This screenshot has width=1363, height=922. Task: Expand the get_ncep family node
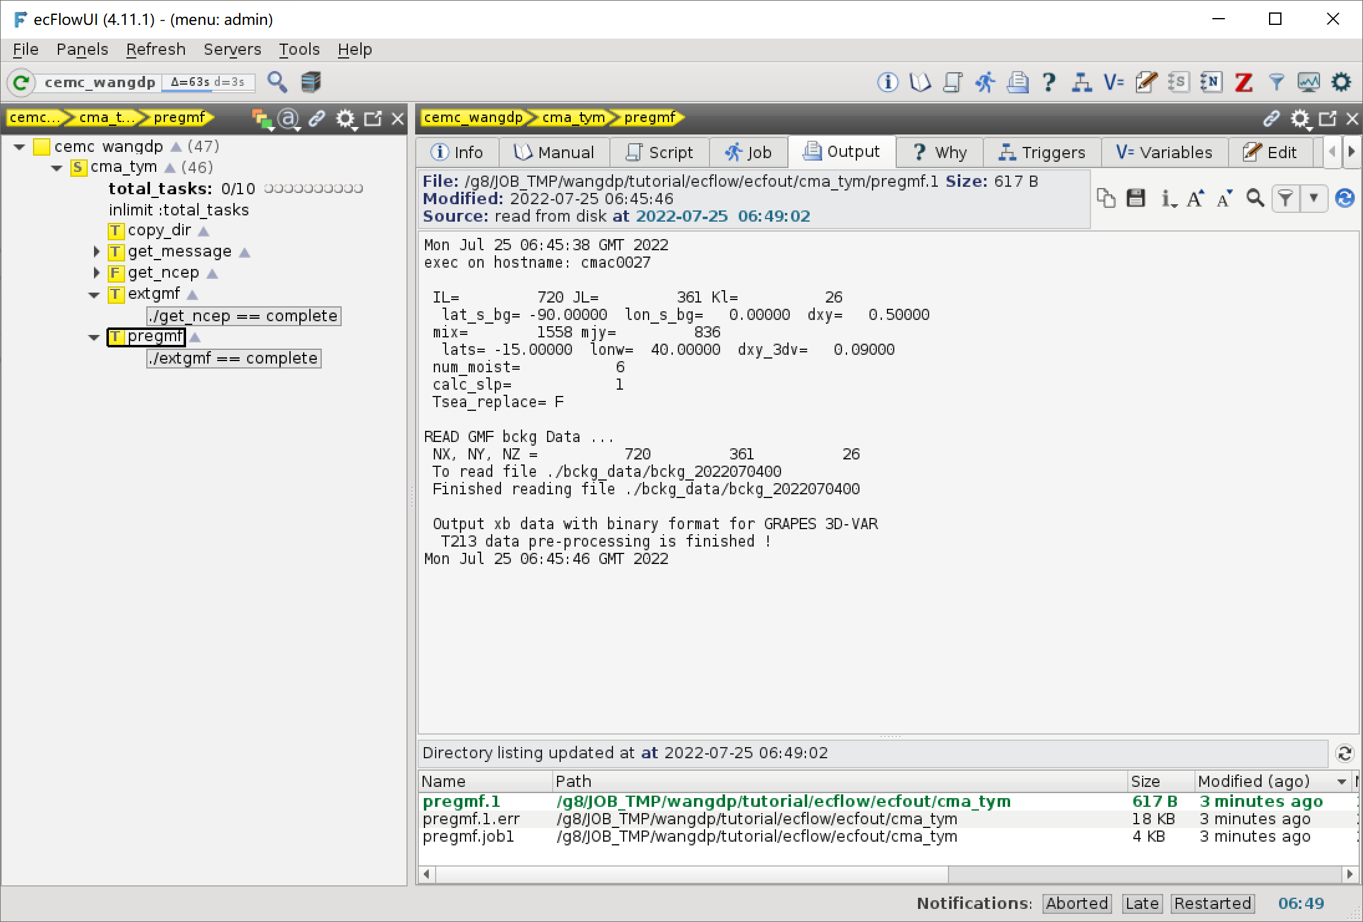click(x=96, y=273)
